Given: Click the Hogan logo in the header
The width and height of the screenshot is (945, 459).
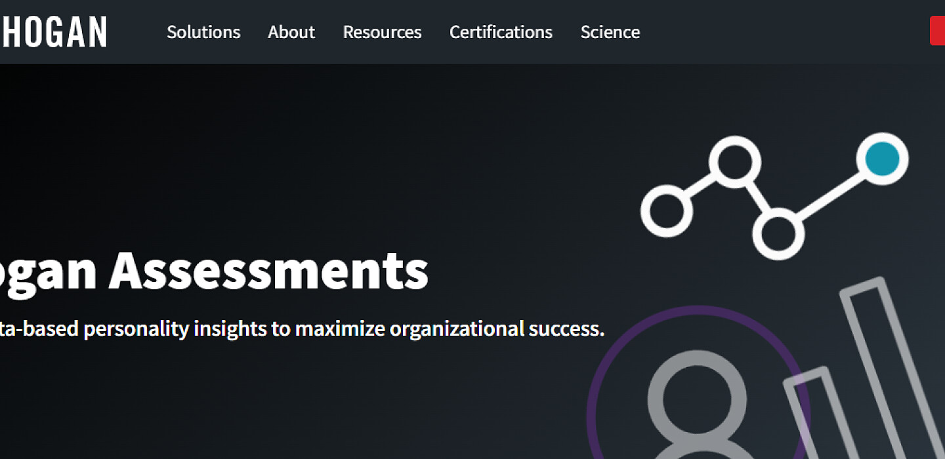Looking at the screenshot, I should click(x=53, y=32).
